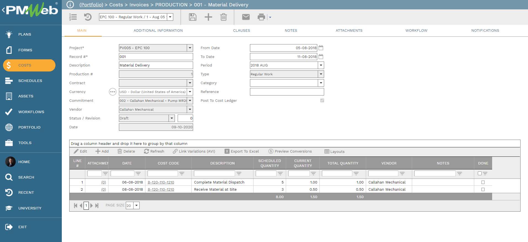Open the Schedules module in the sidebar
Screen dimensions: 528x242
tap(30, 81)
